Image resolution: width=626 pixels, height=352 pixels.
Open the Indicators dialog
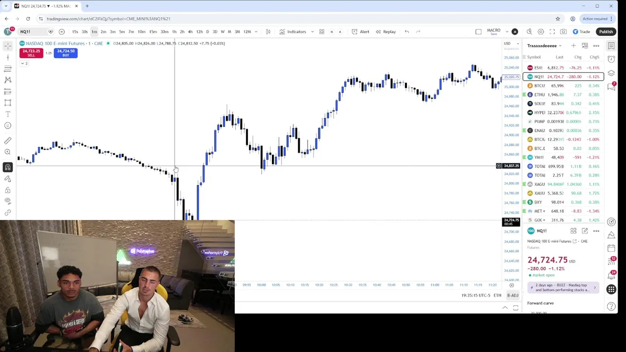click(292, 32)
